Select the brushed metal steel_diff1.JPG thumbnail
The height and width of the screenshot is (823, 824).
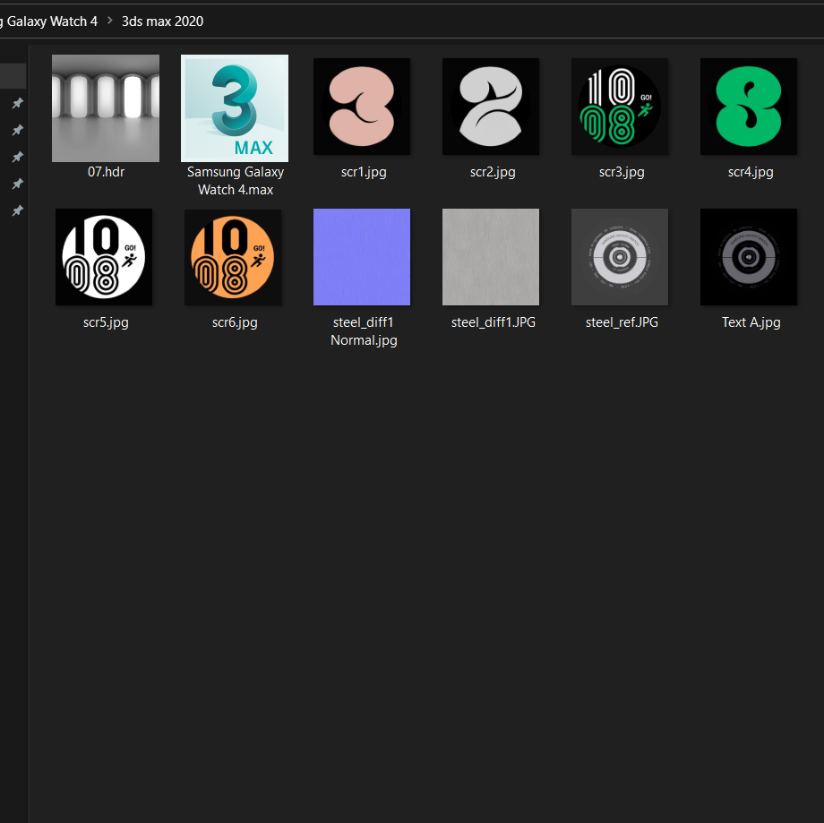[491, 257]
